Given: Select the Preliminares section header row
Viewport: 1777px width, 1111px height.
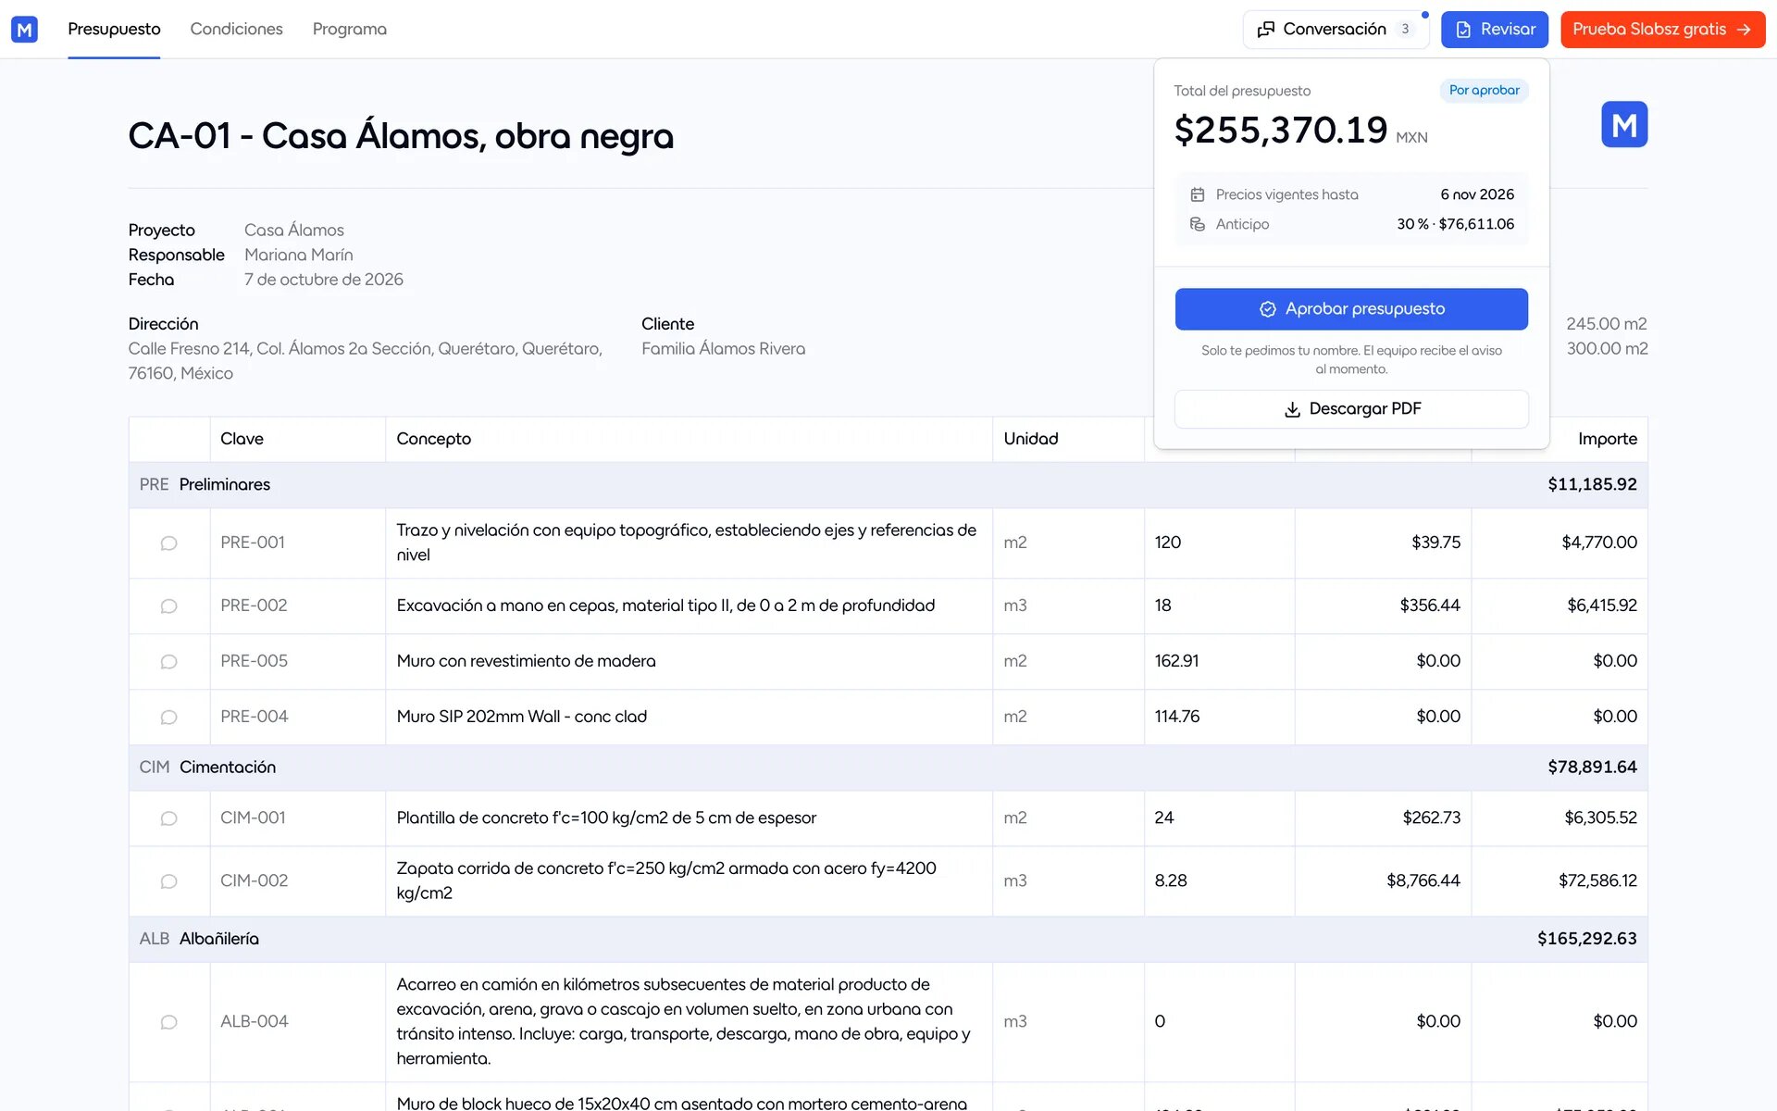Looking at the screenshot, I should (x=888, y=485).
